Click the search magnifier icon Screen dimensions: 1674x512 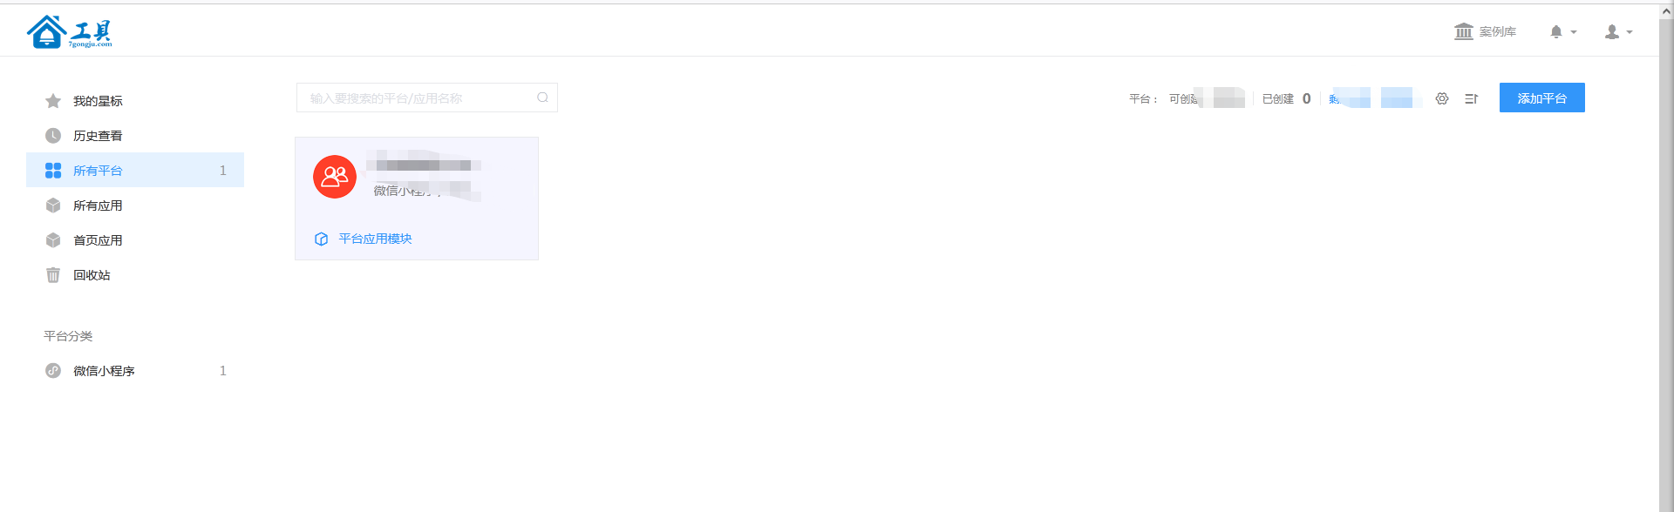pos(542,98)
